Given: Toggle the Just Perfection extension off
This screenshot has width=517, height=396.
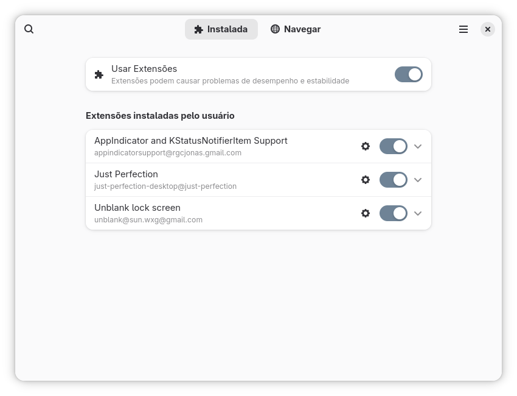Looking at the screenshot, I should [x=394, y=180].
